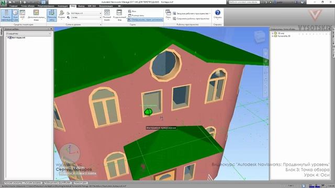
Task: Select the model file in Selection Tree
Action: coord(19,38)
